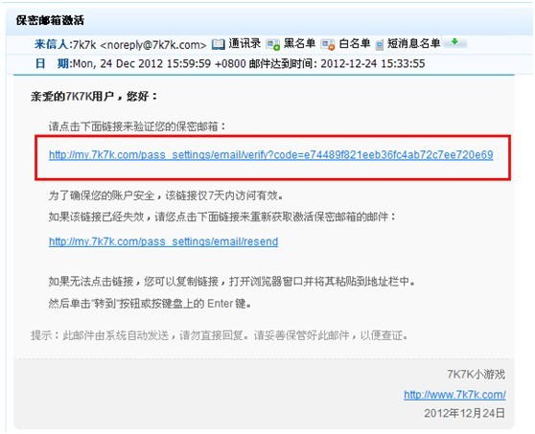Click the mail arrival time 2012-12-24 15:33:55

tap(373, 64)
